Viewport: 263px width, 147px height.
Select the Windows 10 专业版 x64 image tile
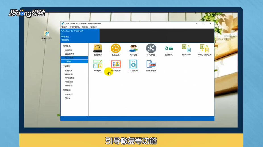point(80,35)
